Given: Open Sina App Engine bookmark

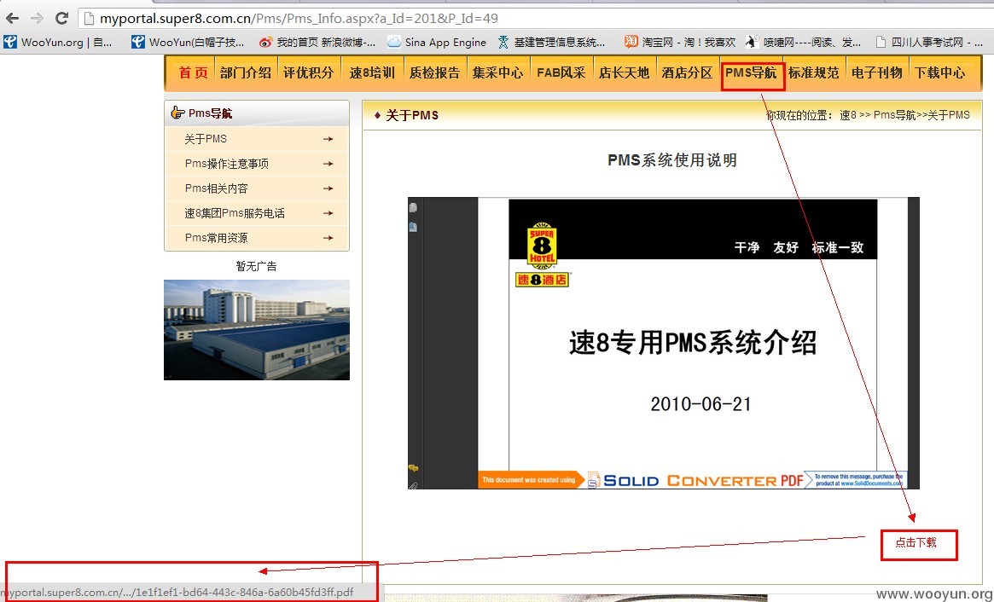Looking at the screenshot, I should [437, 43].
